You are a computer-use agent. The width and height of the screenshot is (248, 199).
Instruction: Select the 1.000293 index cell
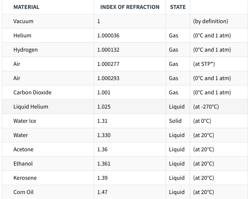108,78
